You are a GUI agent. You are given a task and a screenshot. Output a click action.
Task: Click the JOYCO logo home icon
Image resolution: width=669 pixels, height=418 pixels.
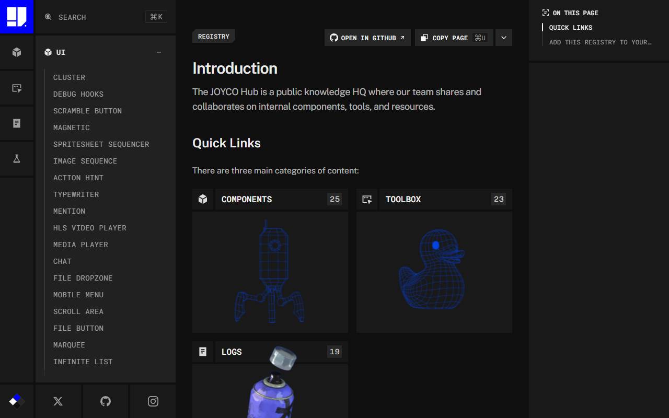[17, 17]
